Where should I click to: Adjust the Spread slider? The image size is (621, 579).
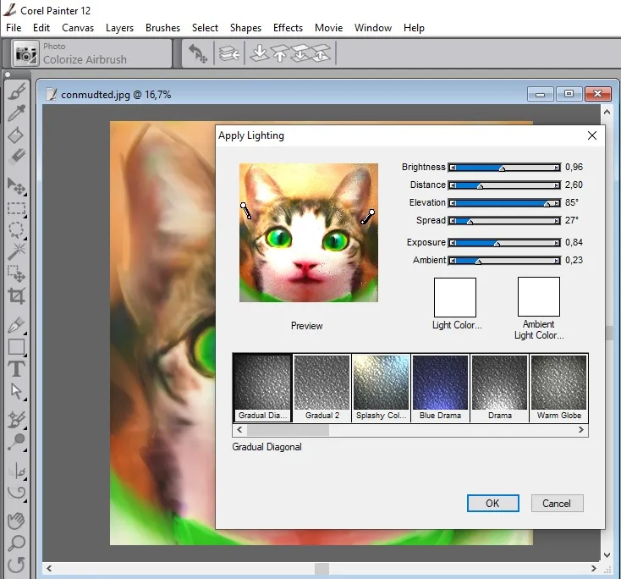click(504, 221)
